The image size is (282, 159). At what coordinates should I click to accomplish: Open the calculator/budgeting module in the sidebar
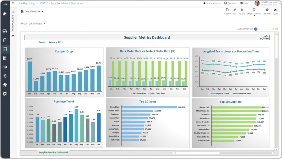pyautogui.click(x=5, y=58)
